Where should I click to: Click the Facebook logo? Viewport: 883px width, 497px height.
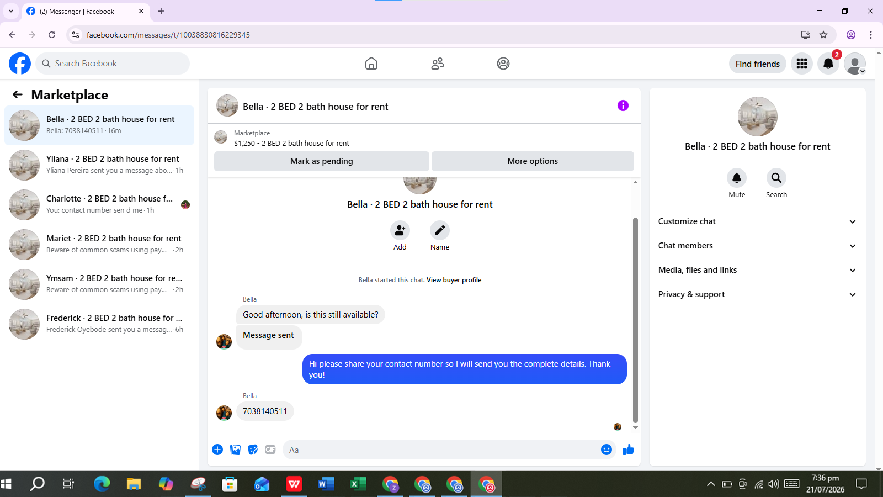pos(20,64)
